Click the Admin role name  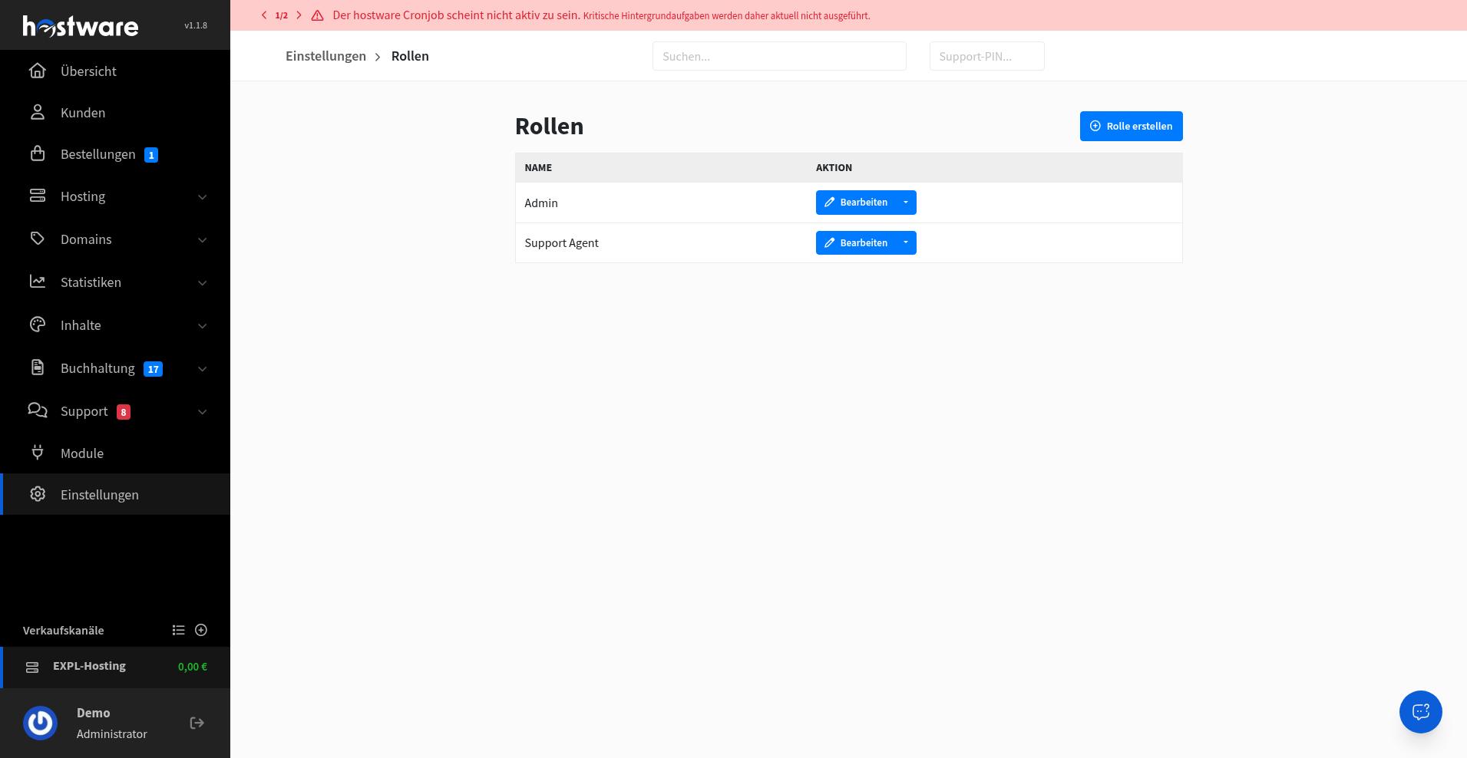541,203
